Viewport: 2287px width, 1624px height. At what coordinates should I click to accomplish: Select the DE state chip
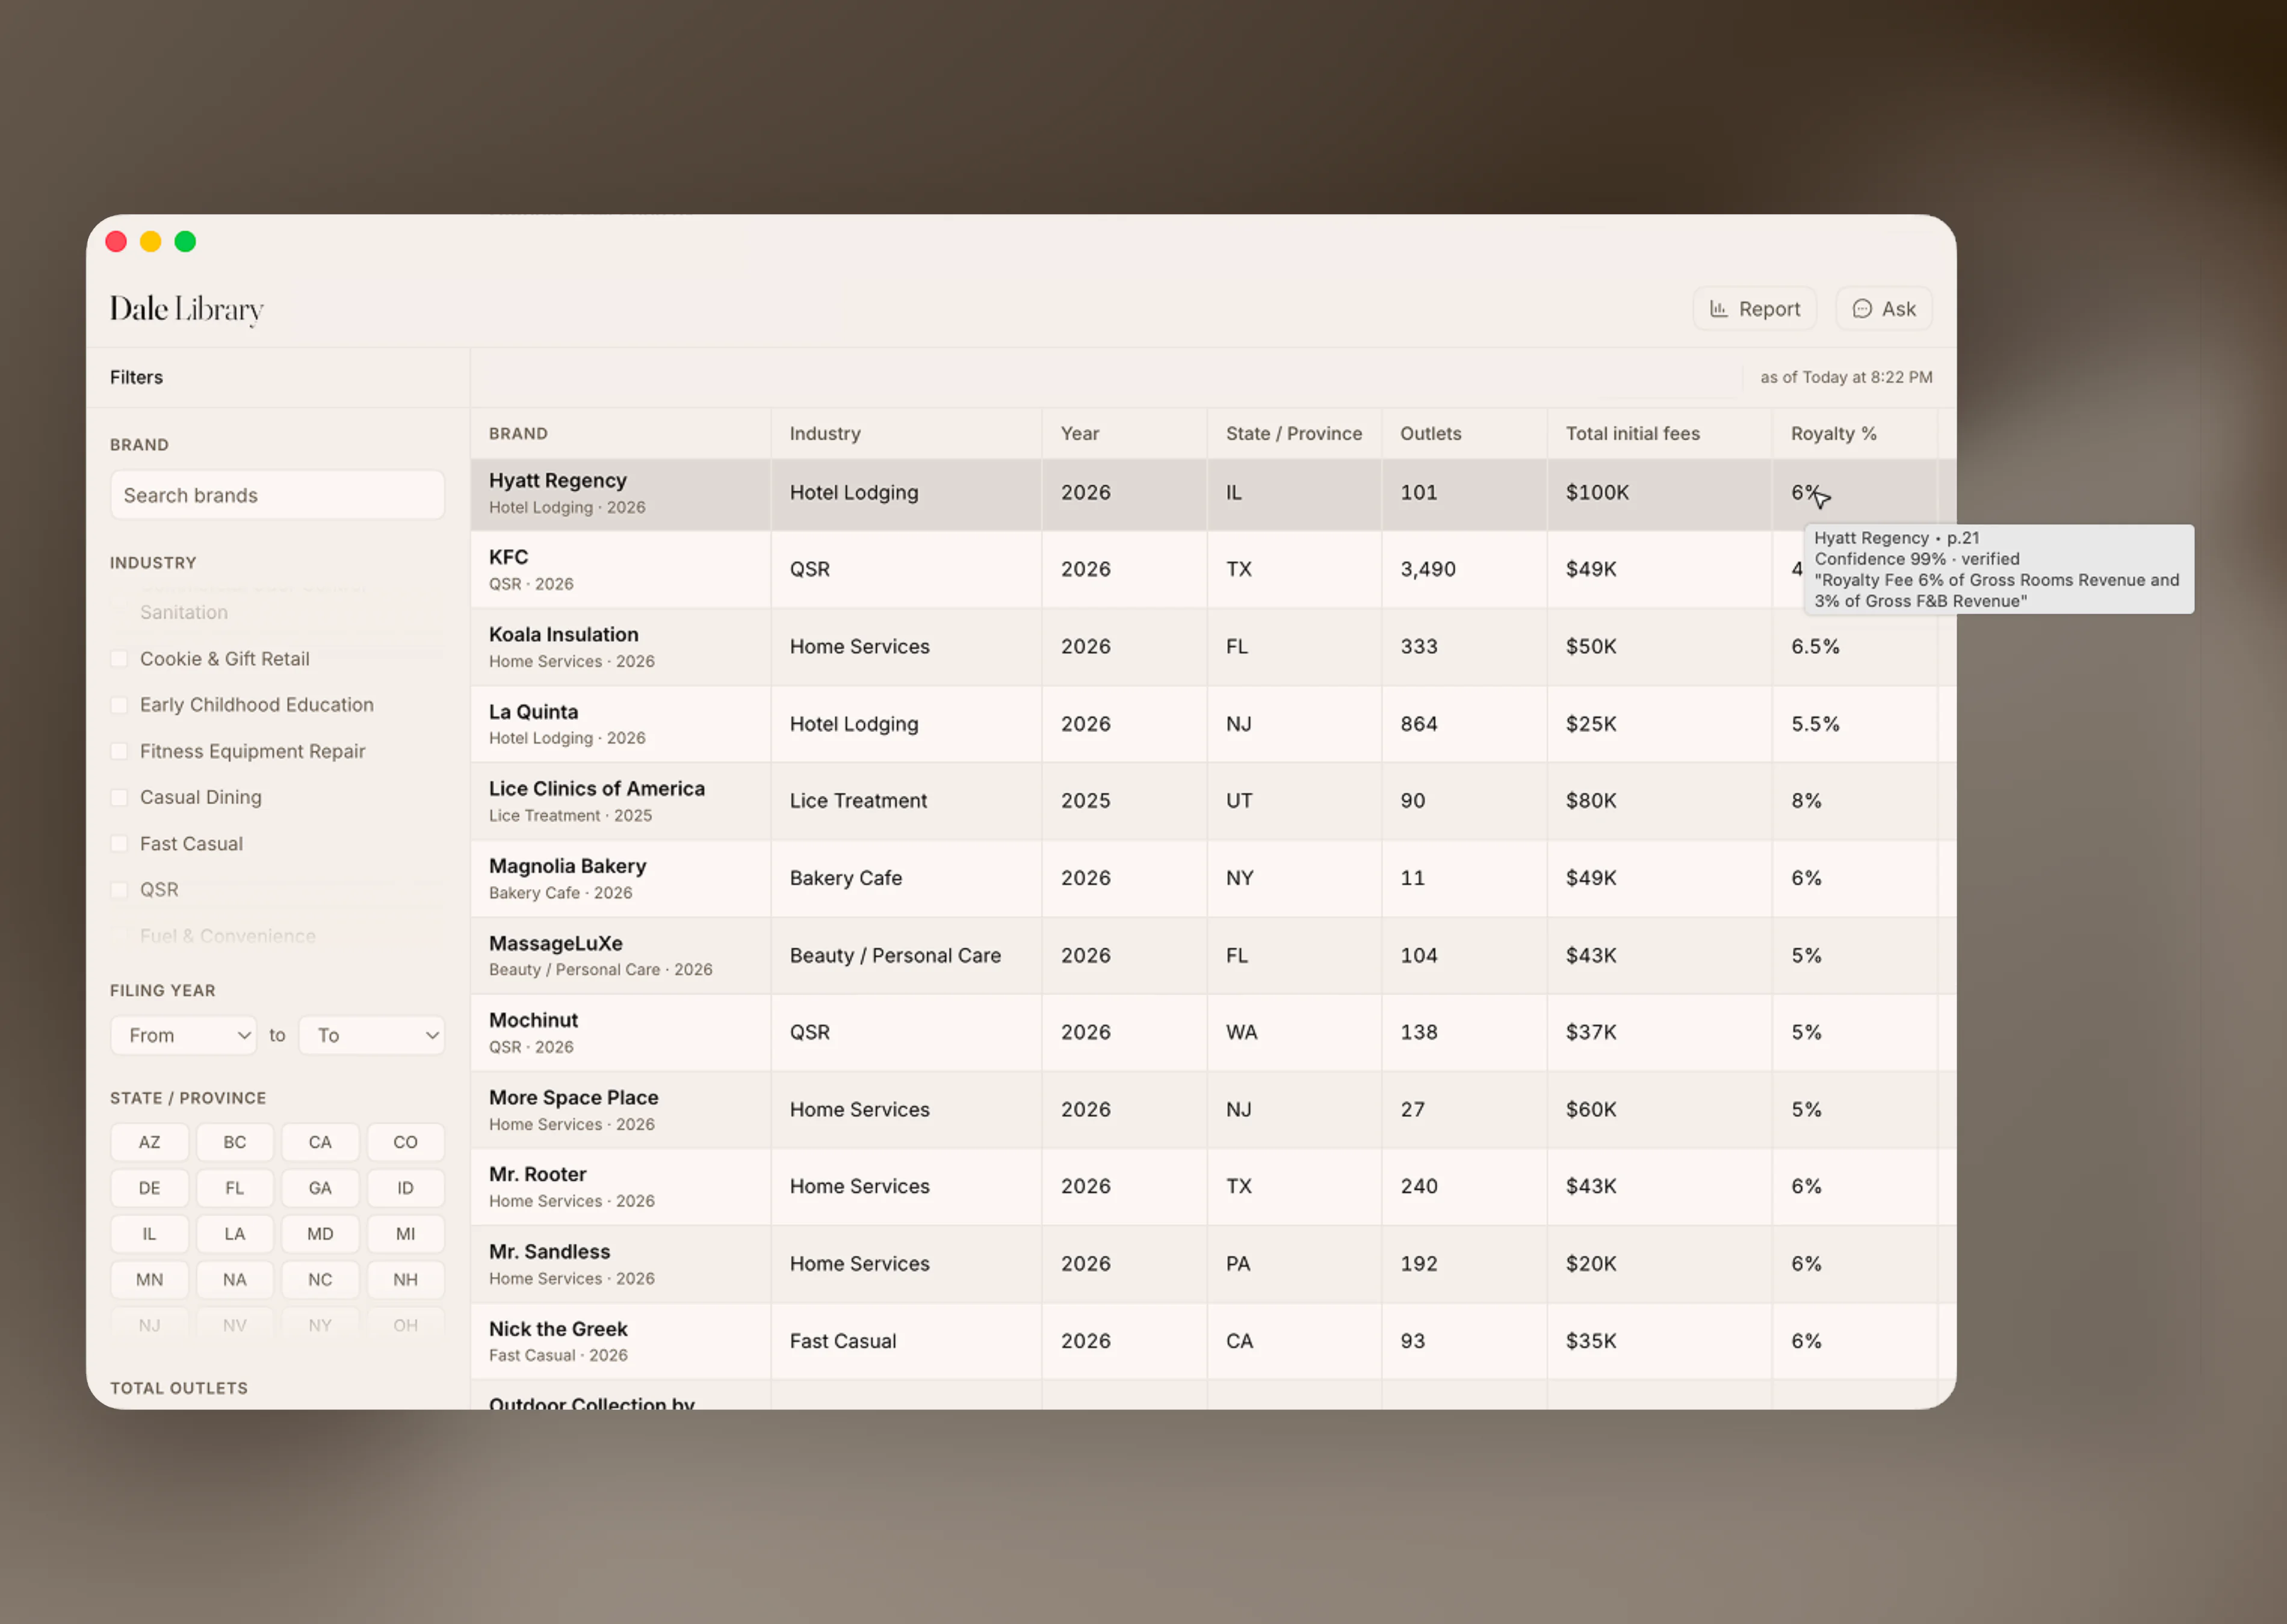[149, 1188]
